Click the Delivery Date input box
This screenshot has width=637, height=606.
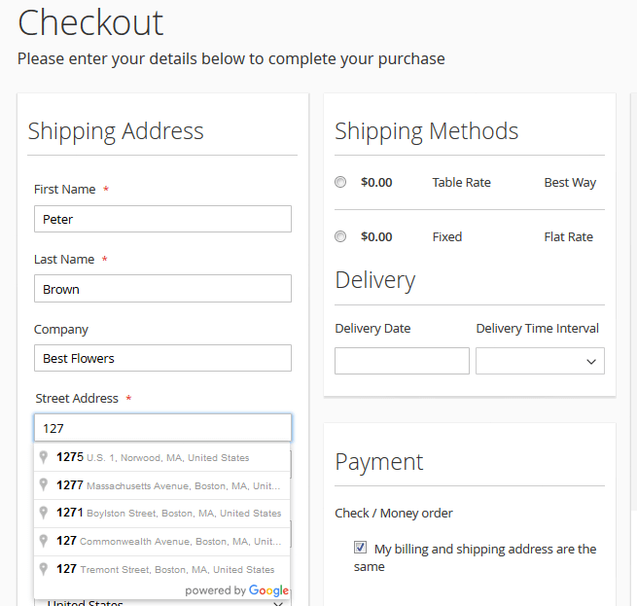[x=402, y=361]
